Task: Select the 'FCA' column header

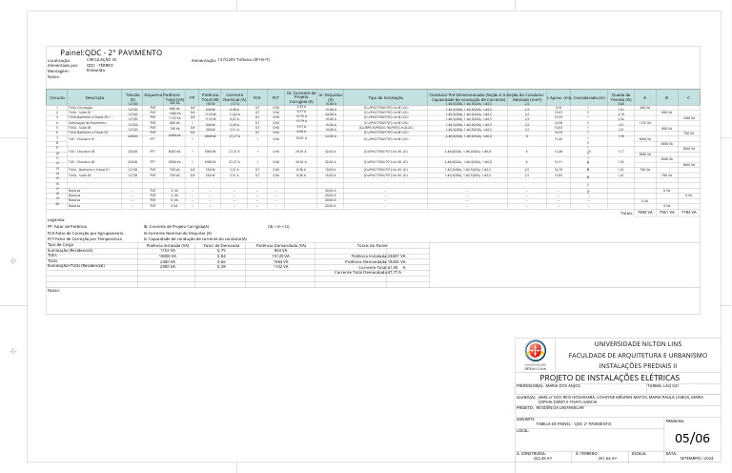Action: (x=257, y=98)
